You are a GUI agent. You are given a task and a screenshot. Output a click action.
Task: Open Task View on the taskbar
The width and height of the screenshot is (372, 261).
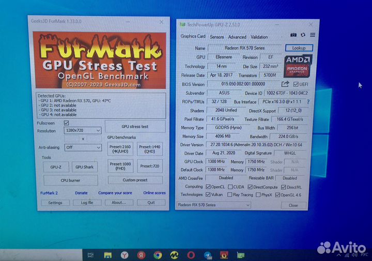[x=90, y=255]
